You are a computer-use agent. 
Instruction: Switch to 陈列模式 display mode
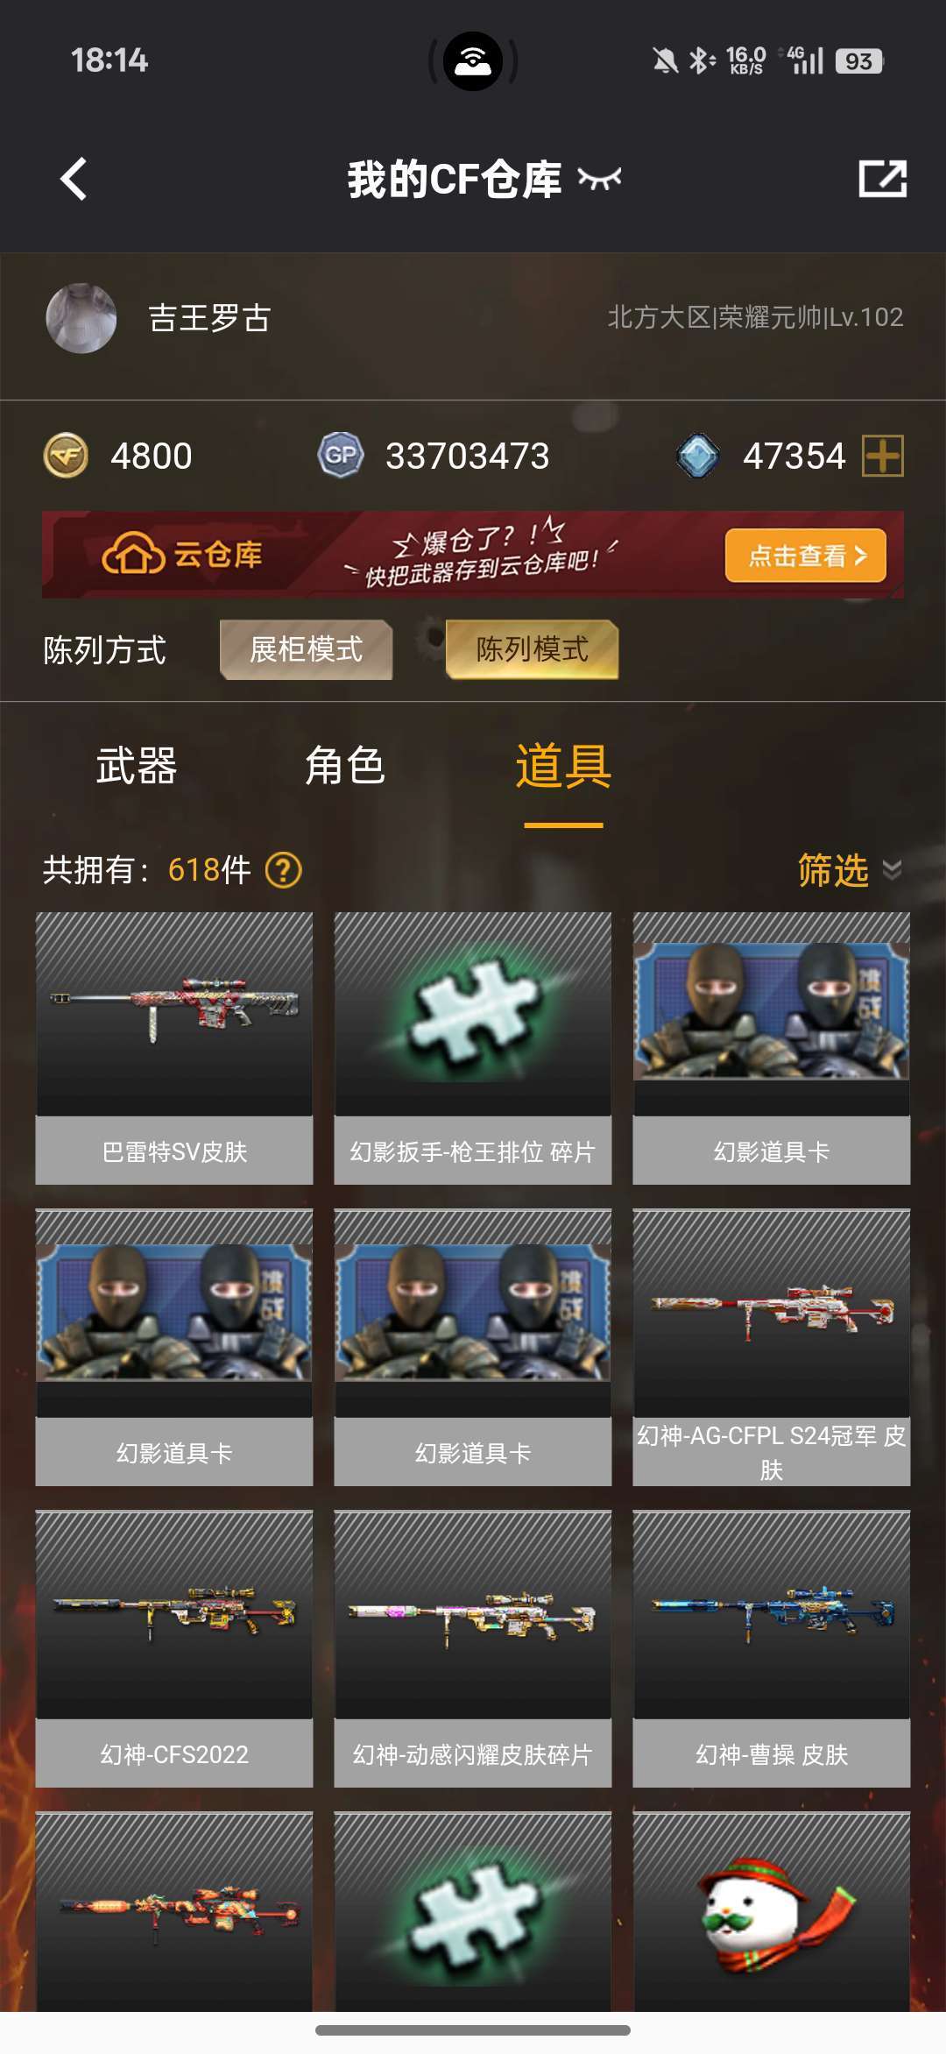tap(533, 649)
